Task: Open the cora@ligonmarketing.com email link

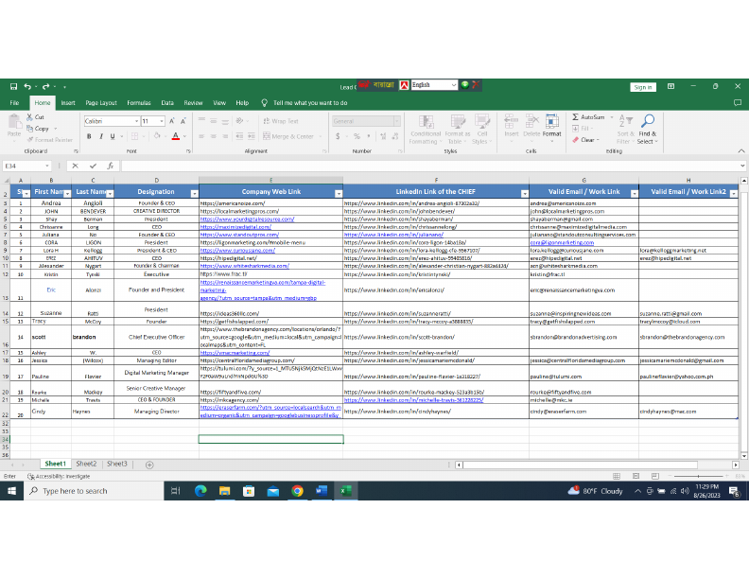Action: 562,242
